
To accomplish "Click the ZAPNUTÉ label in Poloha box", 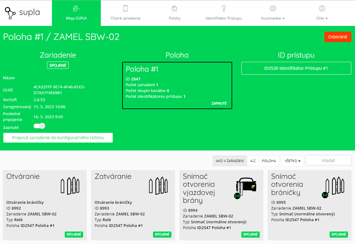I will click(x=219, y=103).
